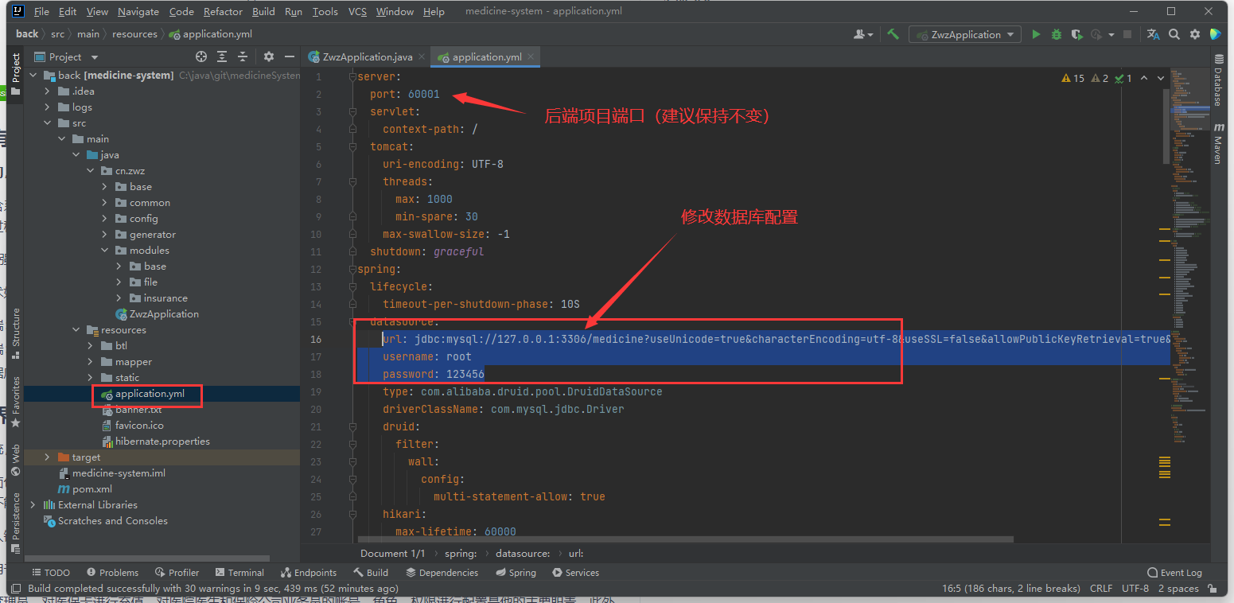
Task: Open Project panel options gear
Action: [x=269, y=56]
